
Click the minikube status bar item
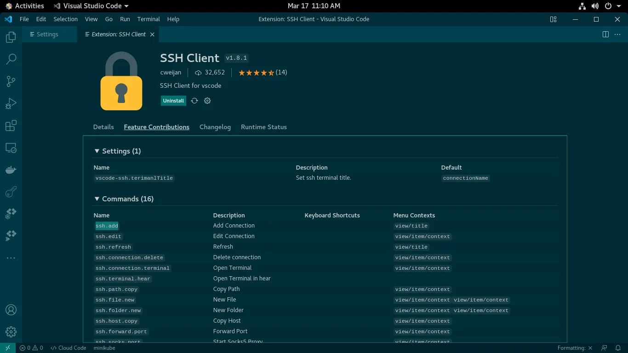click(x=104, y=348)
